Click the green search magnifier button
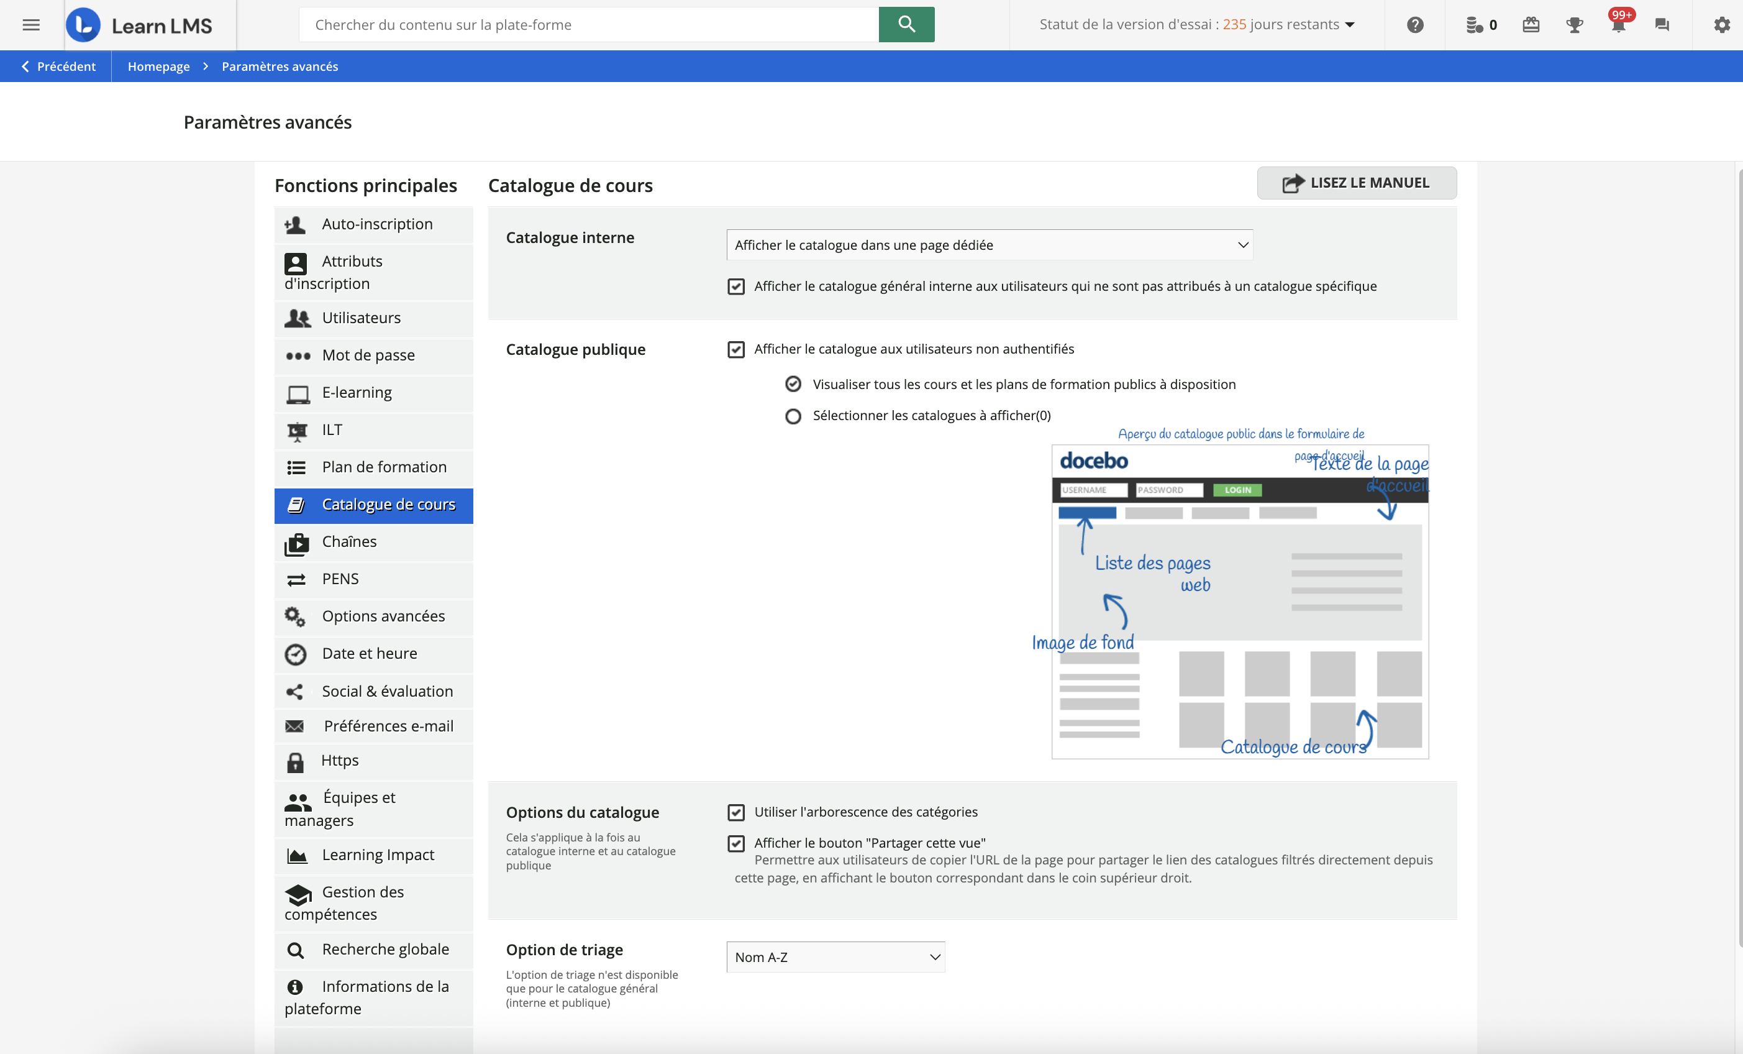Image resolution: width=1743 pixels, height=1054 pixels. coord(906,25)
